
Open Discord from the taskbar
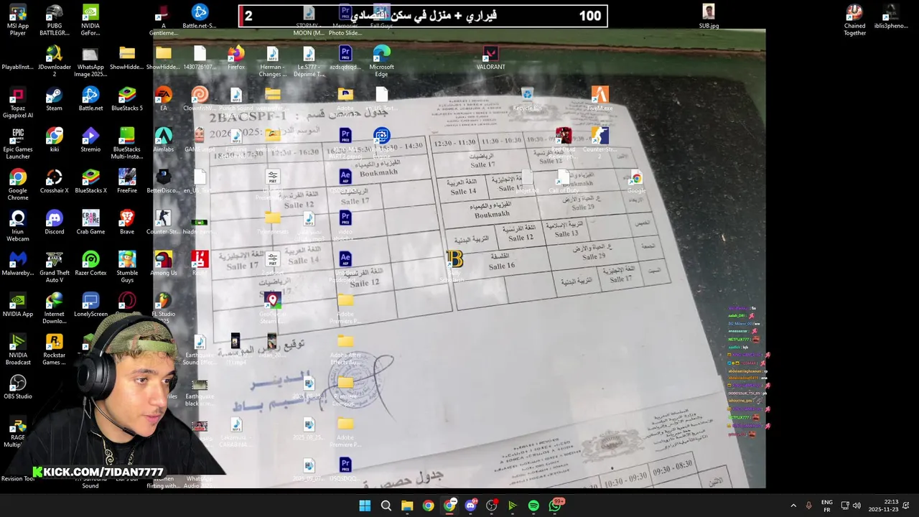coord(470,506)
